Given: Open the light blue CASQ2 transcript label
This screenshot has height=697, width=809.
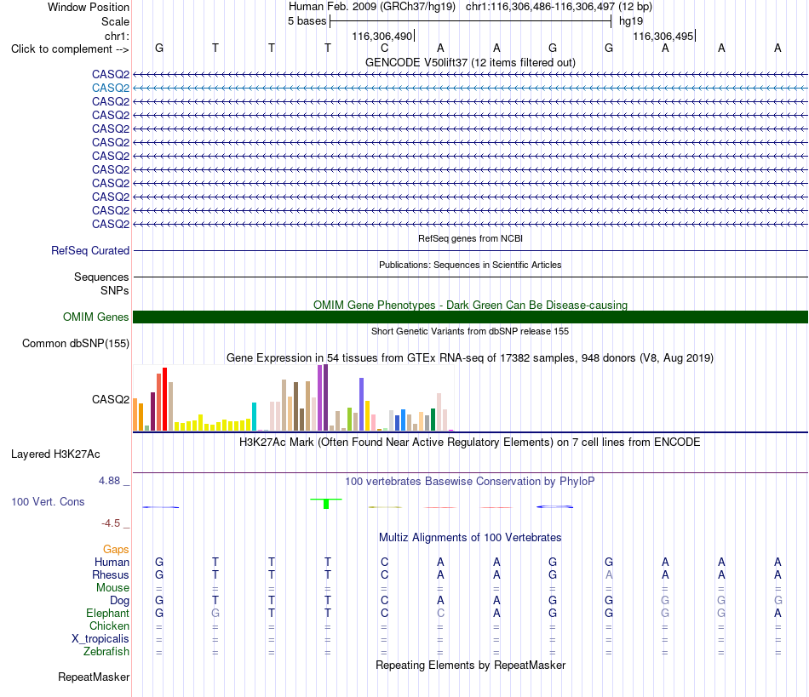Looking at the screenshot, I should click(x=111, y=89).
